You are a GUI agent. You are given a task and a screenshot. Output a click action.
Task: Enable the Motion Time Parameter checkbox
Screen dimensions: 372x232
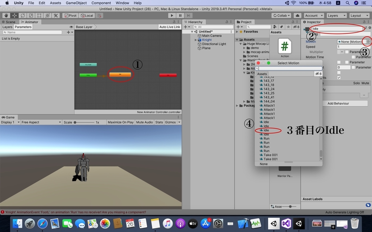353,57
